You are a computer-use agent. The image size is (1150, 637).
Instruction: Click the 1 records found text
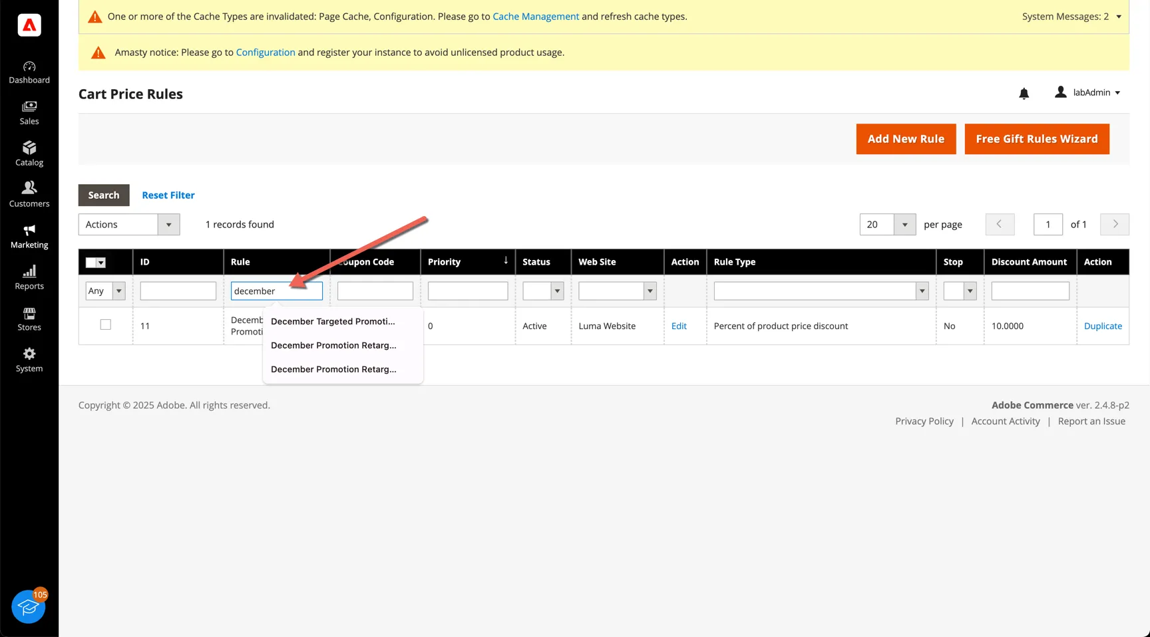tap(240, 224)
